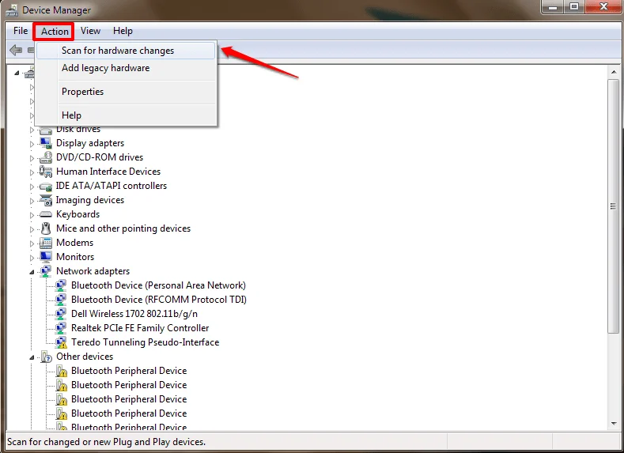Expand Mice and other pointing devices node
This screenshot has height=453, width=624.
pos(32,229)
